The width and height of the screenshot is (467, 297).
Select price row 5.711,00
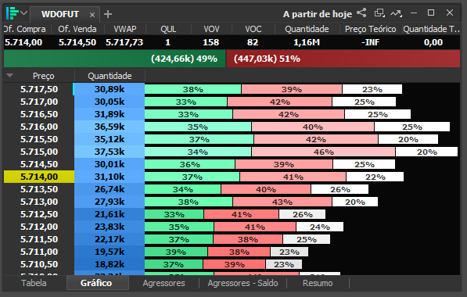point(39,252)
